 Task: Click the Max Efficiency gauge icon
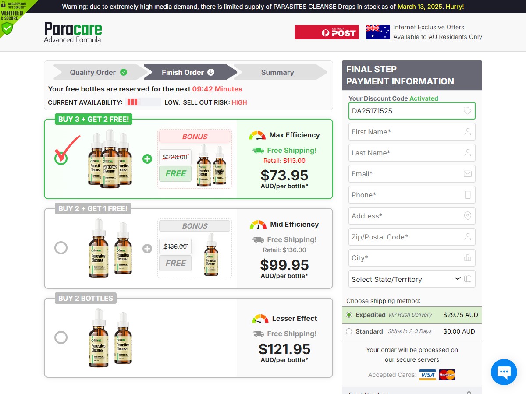257,135
